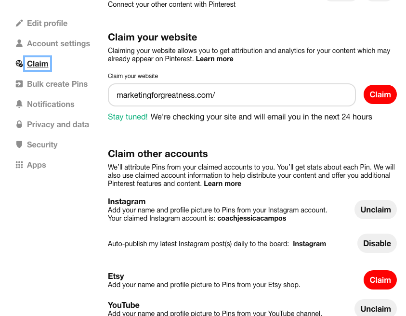Click the shield icon for Security
406x316 pixels.
click(19, 145)
